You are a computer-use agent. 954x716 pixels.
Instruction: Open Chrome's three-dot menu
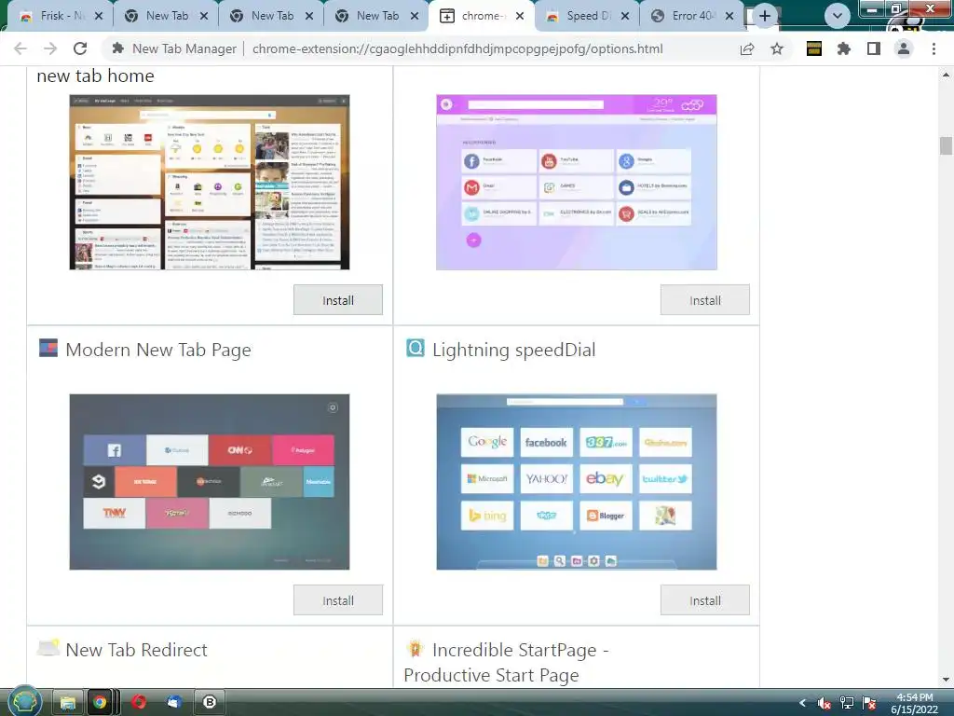934,48
